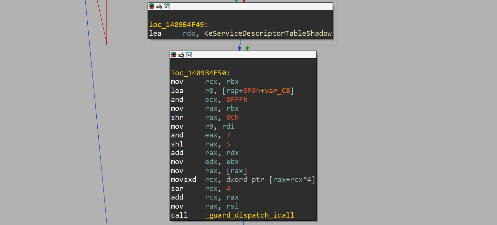This screenshot has height=225, width=497.
Task: Select the 'mov rax, [rax]' instruction
Action: pos(209,171)
